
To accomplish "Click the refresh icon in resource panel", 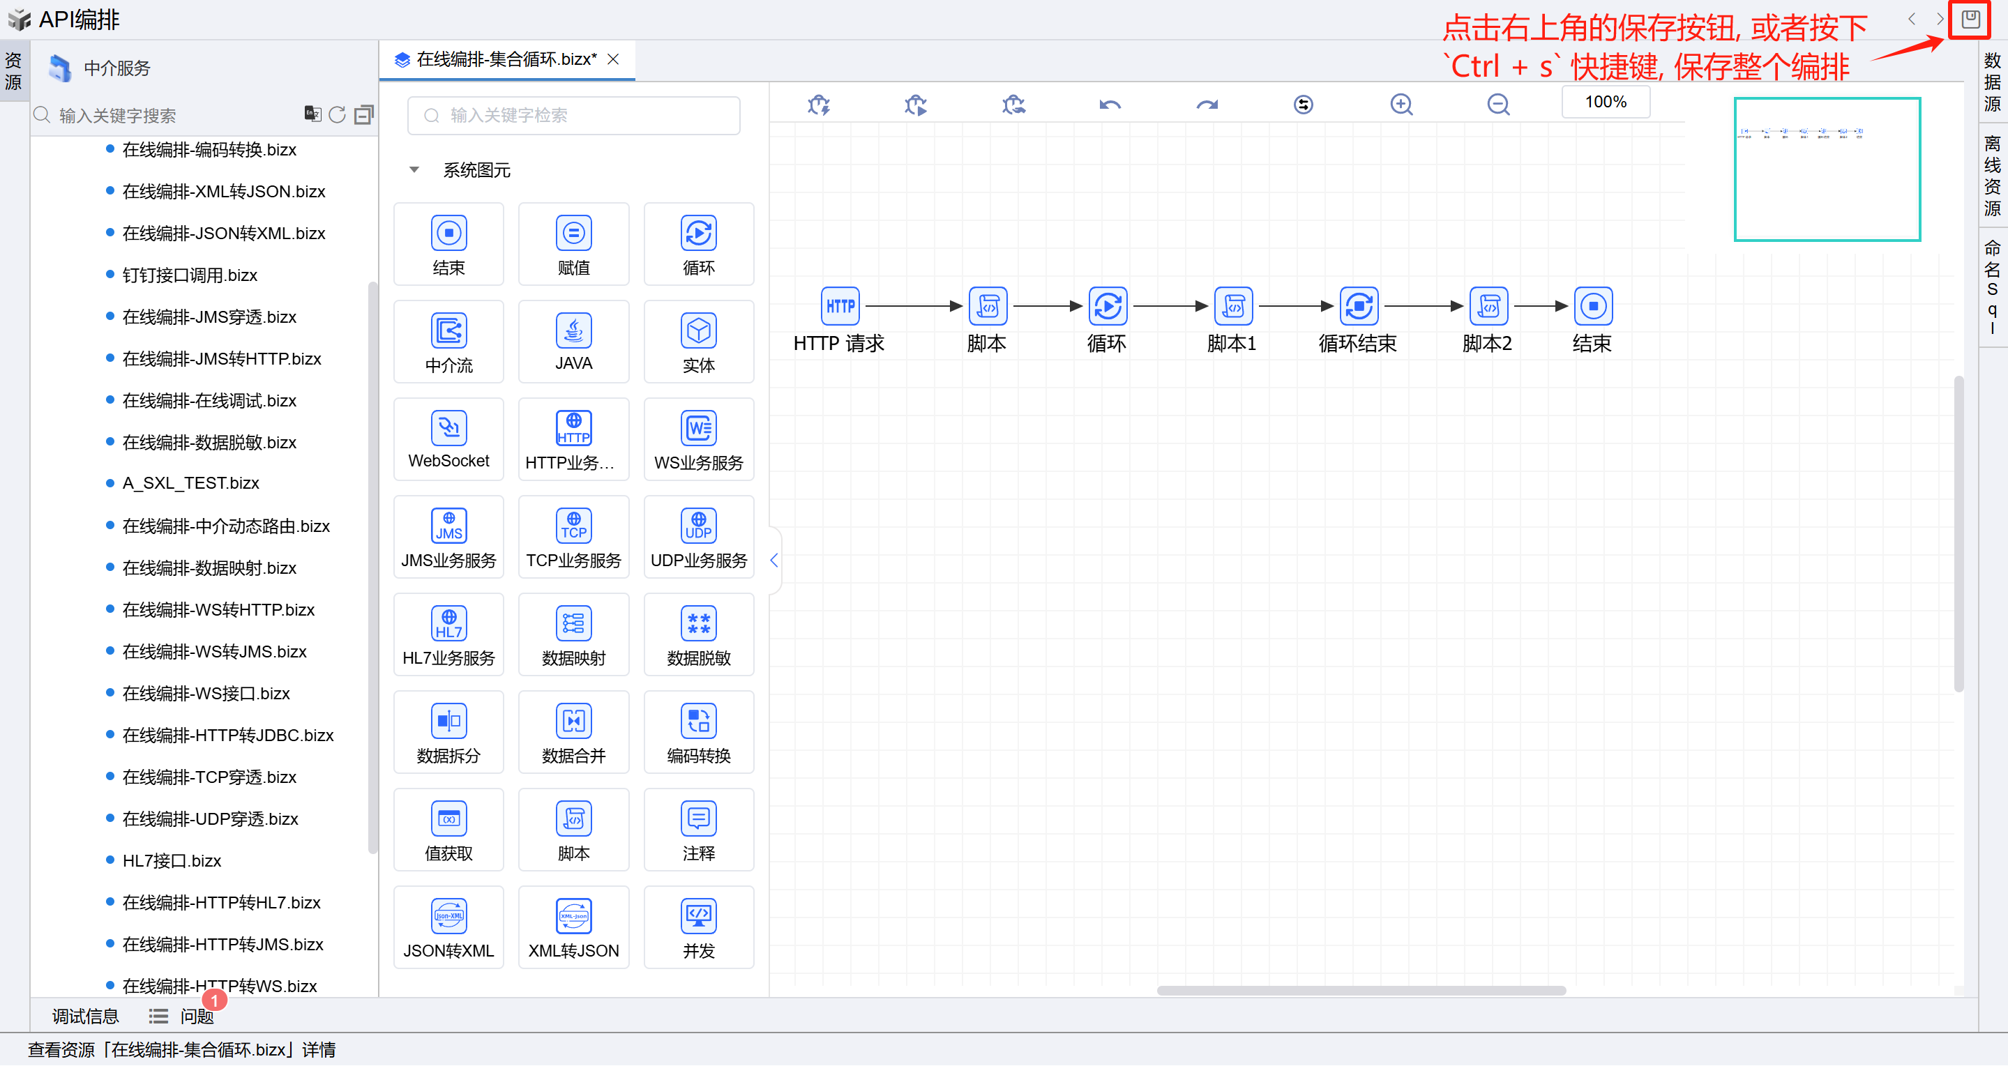I will pyautogui.click(x=337, y=114).
